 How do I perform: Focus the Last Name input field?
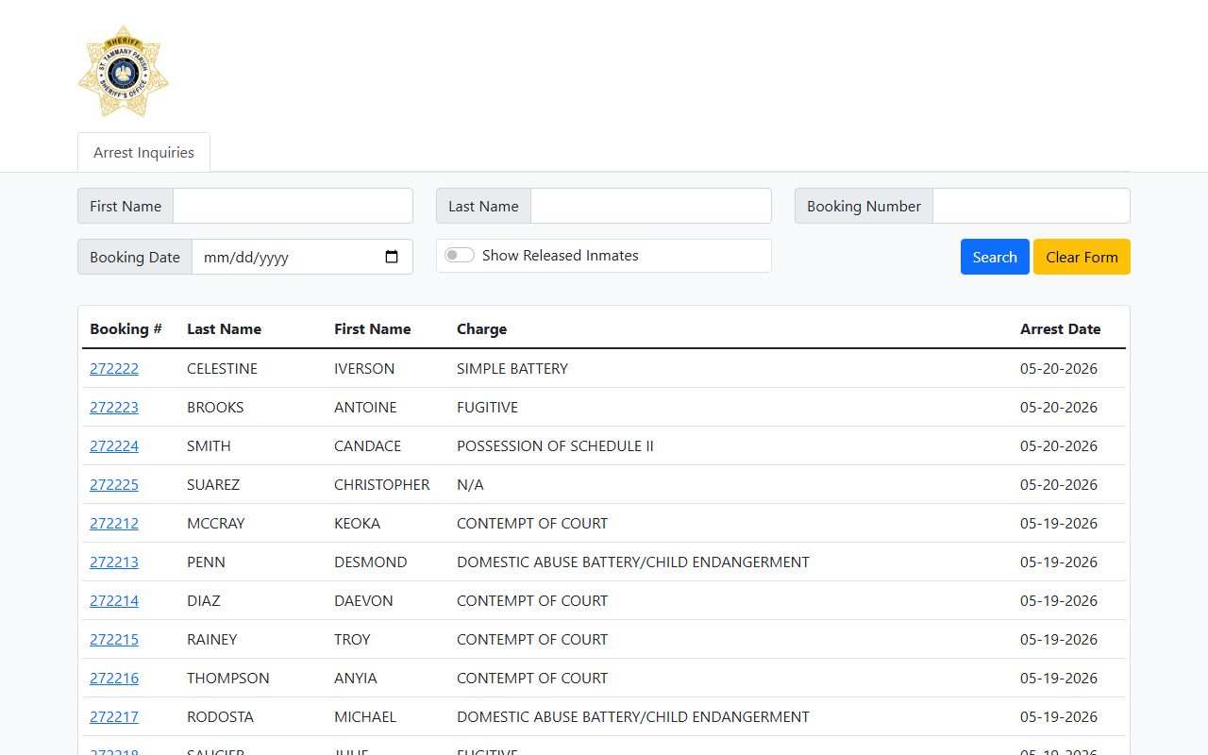point(650,206)
